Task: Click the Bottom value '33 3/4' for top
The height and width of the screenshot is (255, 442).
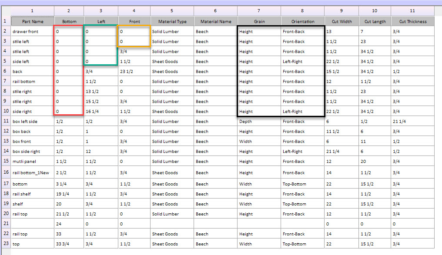Action: (69, 244)
